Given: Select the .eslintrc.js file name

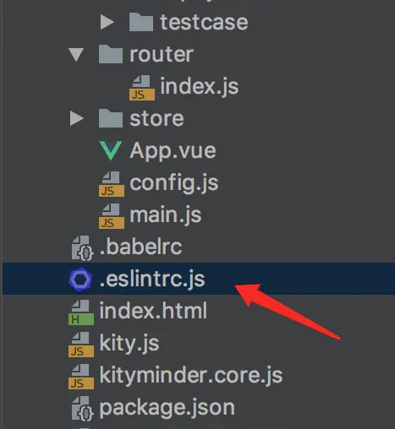Looking at the screenshot, I should tap(152, 280).
